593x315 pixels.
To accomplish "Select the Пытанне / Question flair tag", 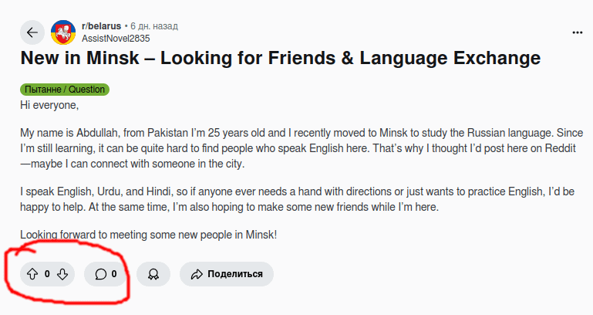I will (65, 90).
